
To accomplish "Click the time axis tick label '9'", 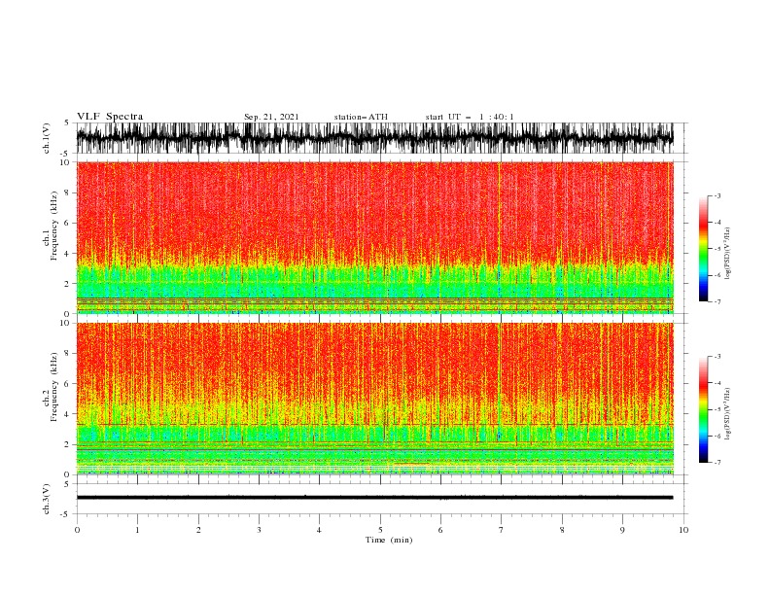I will (x=622, y=530).
